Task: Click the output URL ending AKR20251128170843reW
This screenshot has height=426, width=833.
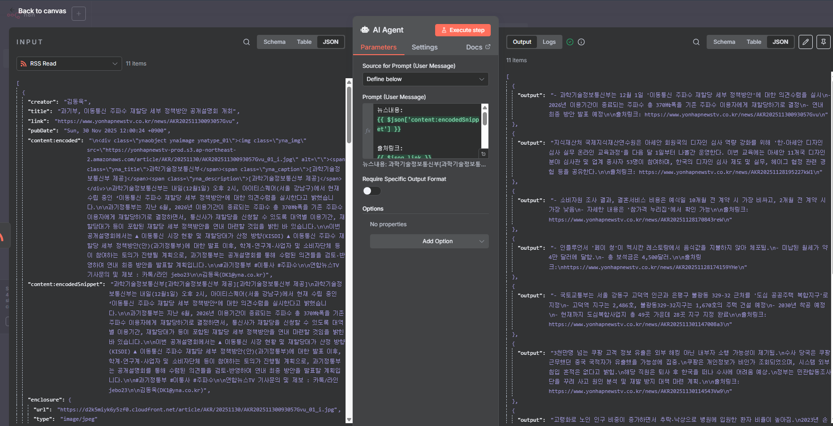Action: point(640,220)
